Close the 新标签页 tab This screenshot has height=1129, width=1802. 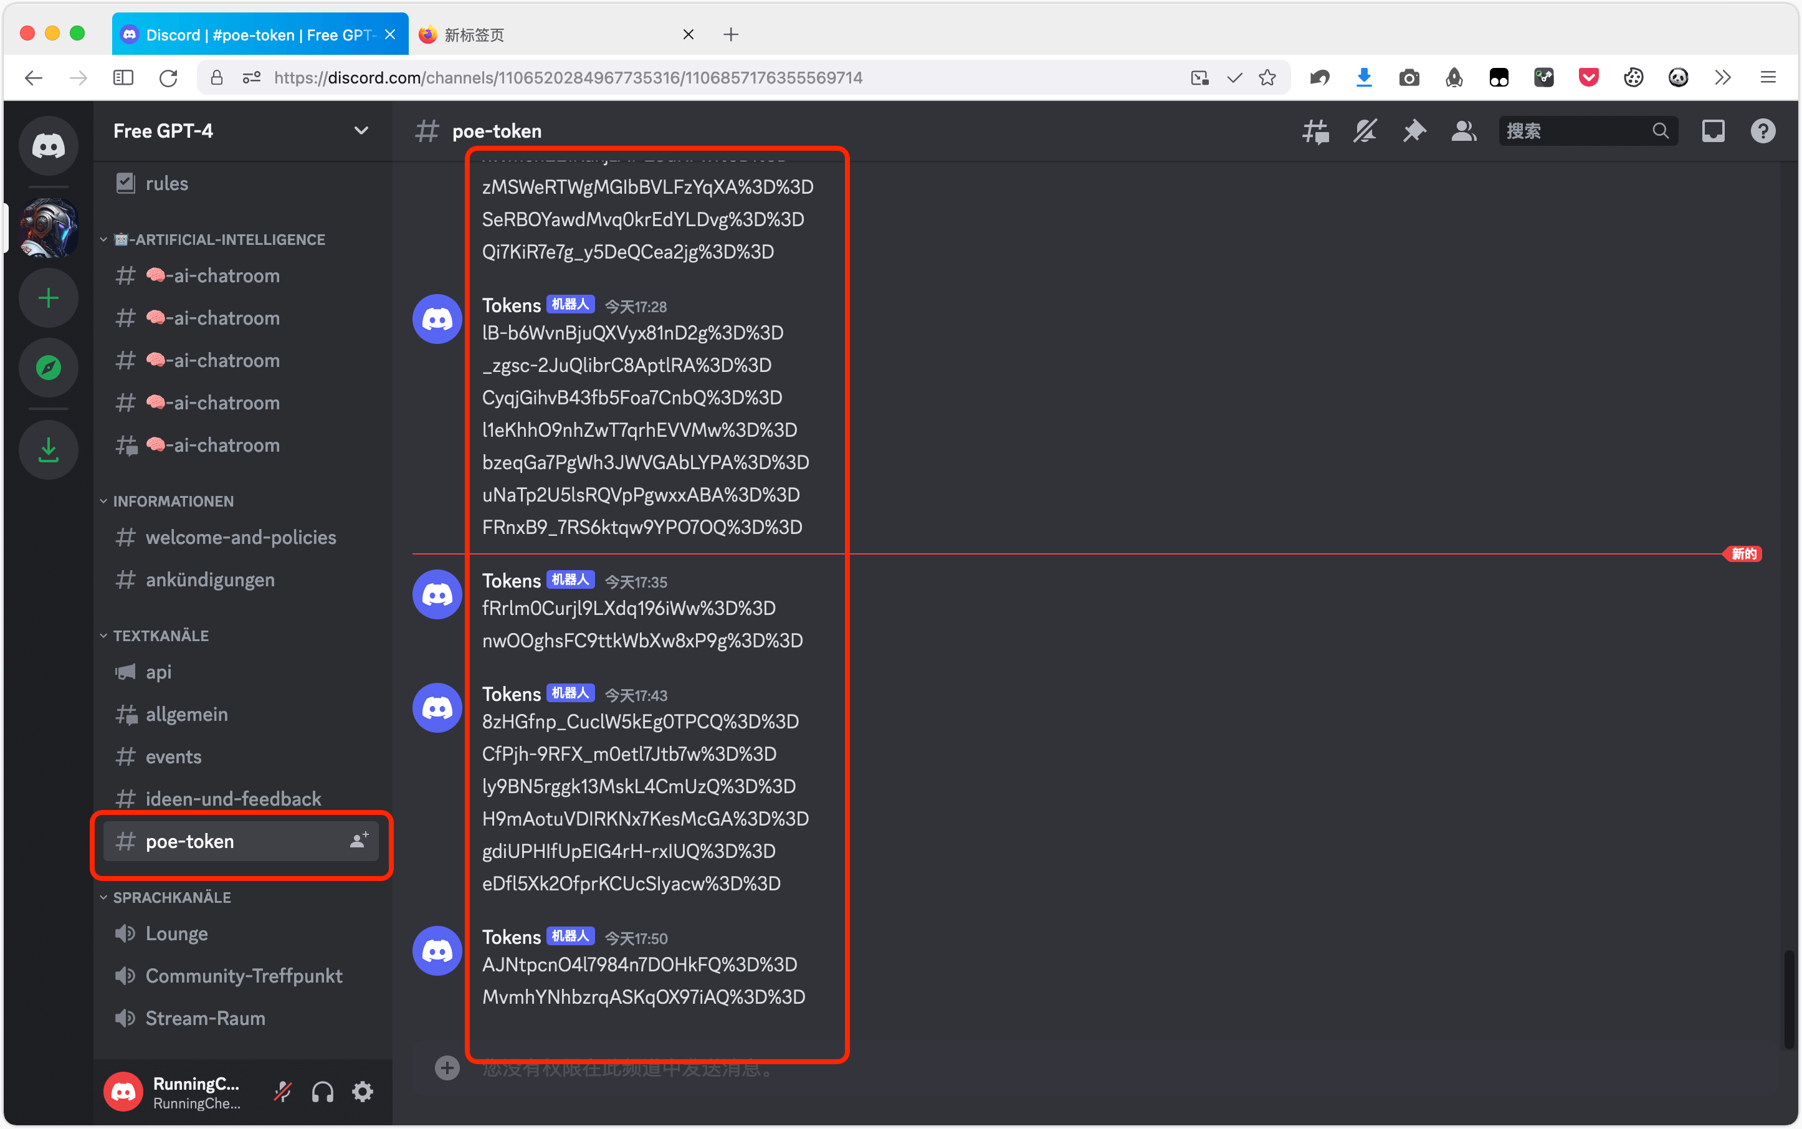click(689, 34)
